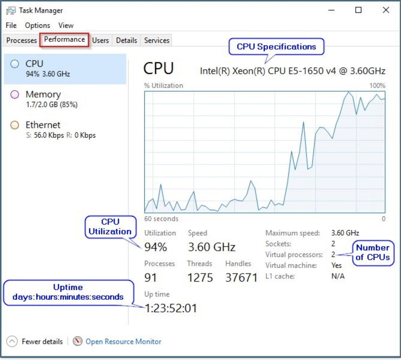Click the blue CPU circle icon
The width and height of the screenshot is (401, 360).
point(15,64)
